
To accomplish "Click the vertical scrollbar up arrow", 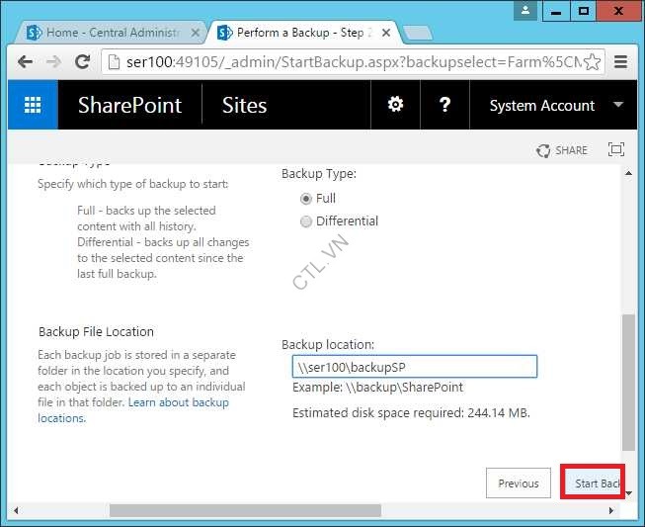I will pyautogui.click(x=628, y=173).
